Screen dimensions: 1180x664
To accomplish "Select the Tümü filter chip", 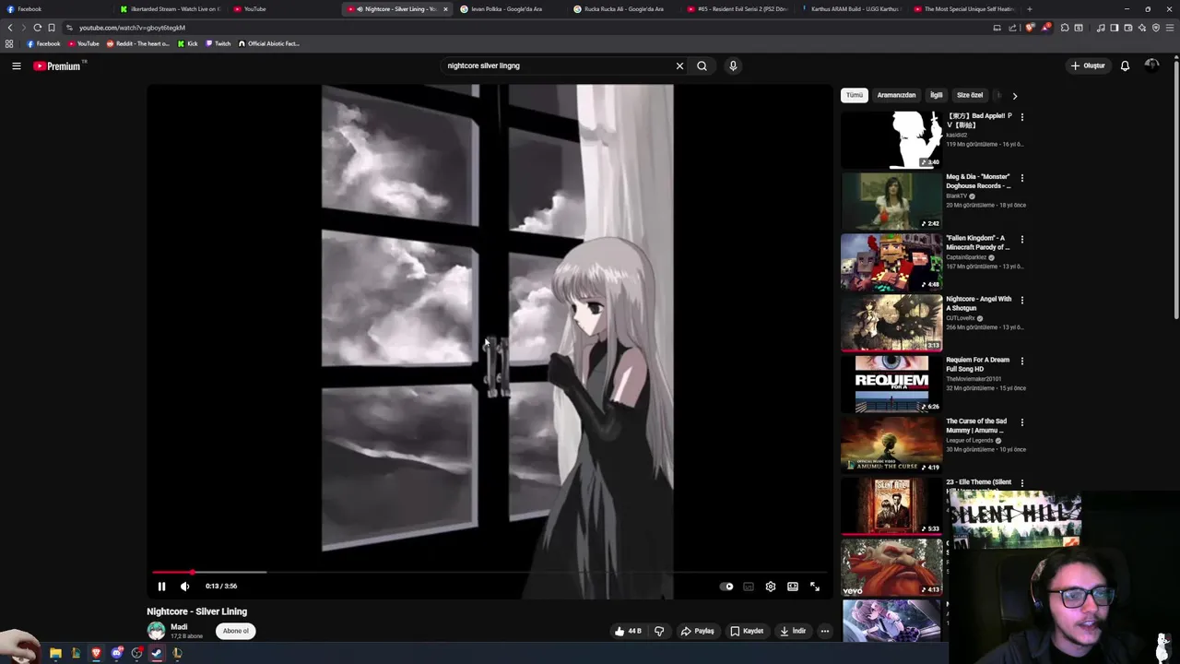I will (x=855, y=95).
